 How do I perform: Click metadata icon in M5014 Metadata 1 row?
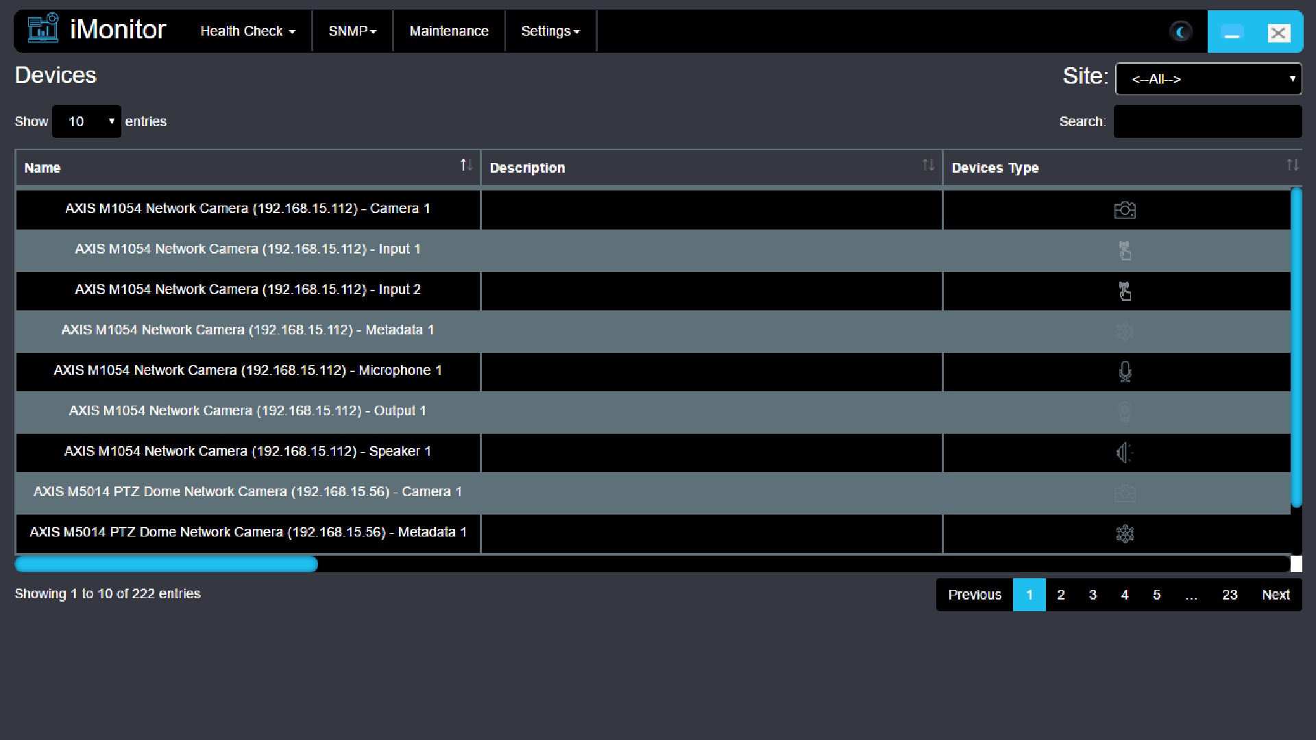click(x=1125, y=533)
